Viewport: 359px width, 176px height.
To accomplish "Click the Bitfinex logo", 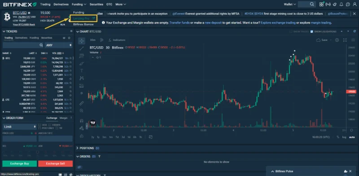I will click(x=19, y=4).
